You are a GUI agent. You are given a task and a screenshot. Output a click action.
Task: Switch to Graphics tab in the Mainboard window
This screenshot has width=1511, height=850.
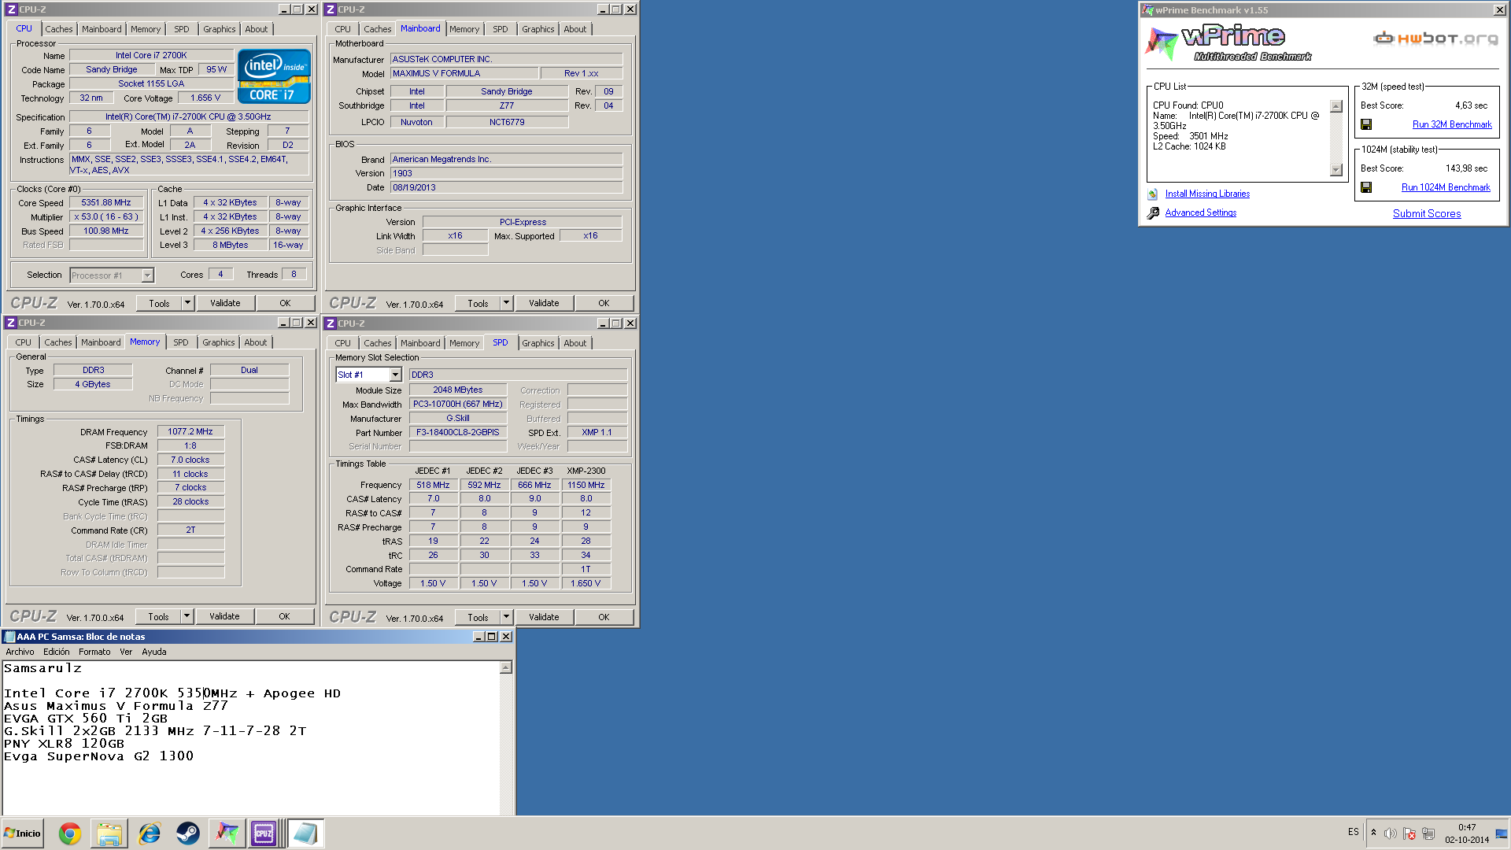(538, 29)
